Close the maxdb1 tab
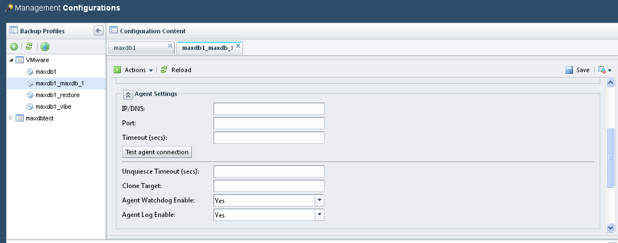This screenshot has width=618, height=243. click(x=170, y=46)
